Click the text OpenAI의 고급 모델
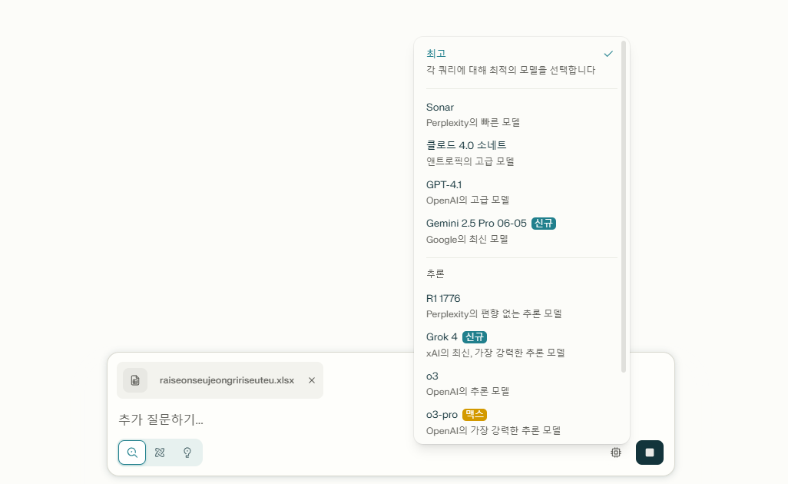The height and width of the screenshot is (484, 788). tap(468, 200)
